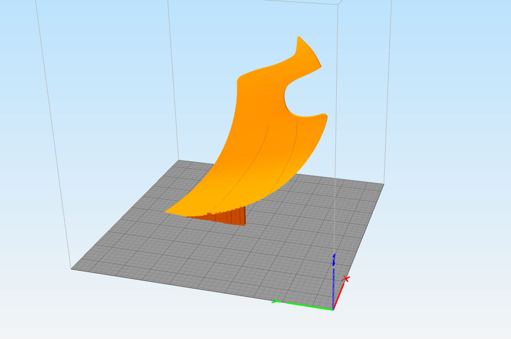Click the green Y axis line
The height and width of the screenshot is (339, 511).
pos(302,305)
